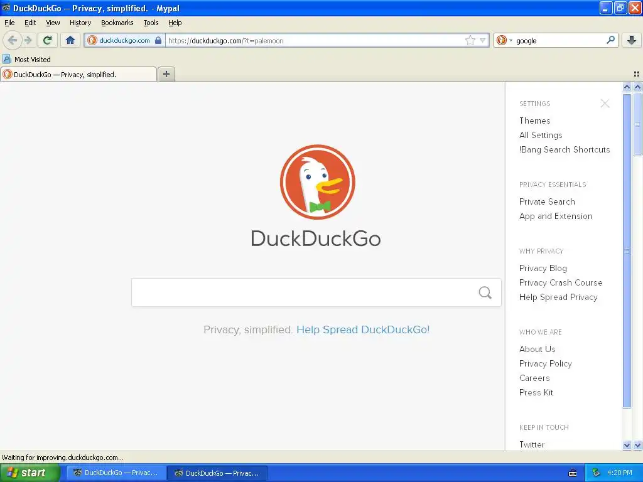643x482 pixels.
Task: Click the duckduckgo.com site identity button
Action: point(125,40)
